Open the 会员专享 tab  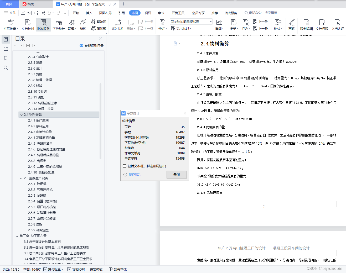point(198,13)
